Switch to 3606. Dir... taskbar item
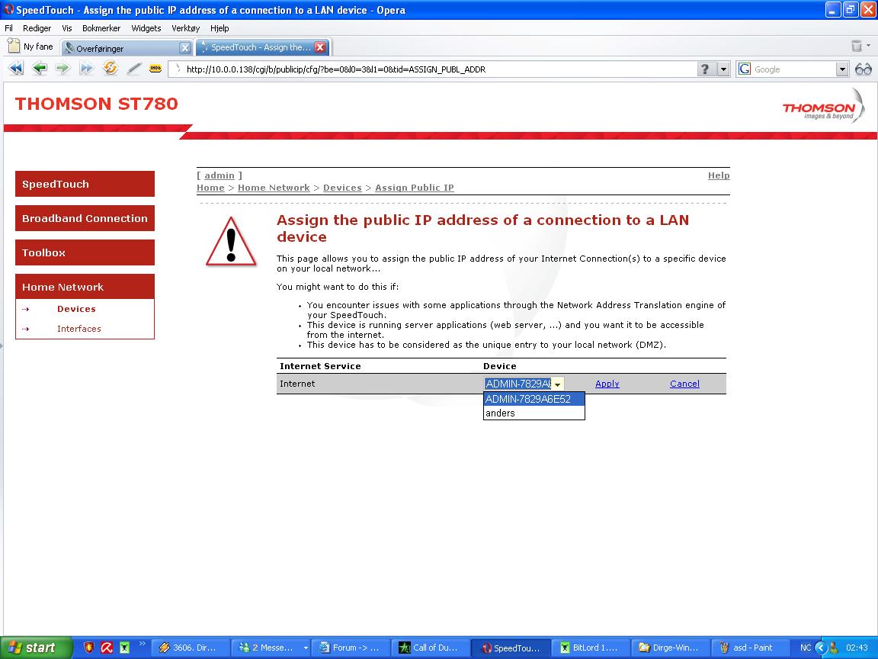The height and width of the screenshot is (659, 878). click(191, 648)
